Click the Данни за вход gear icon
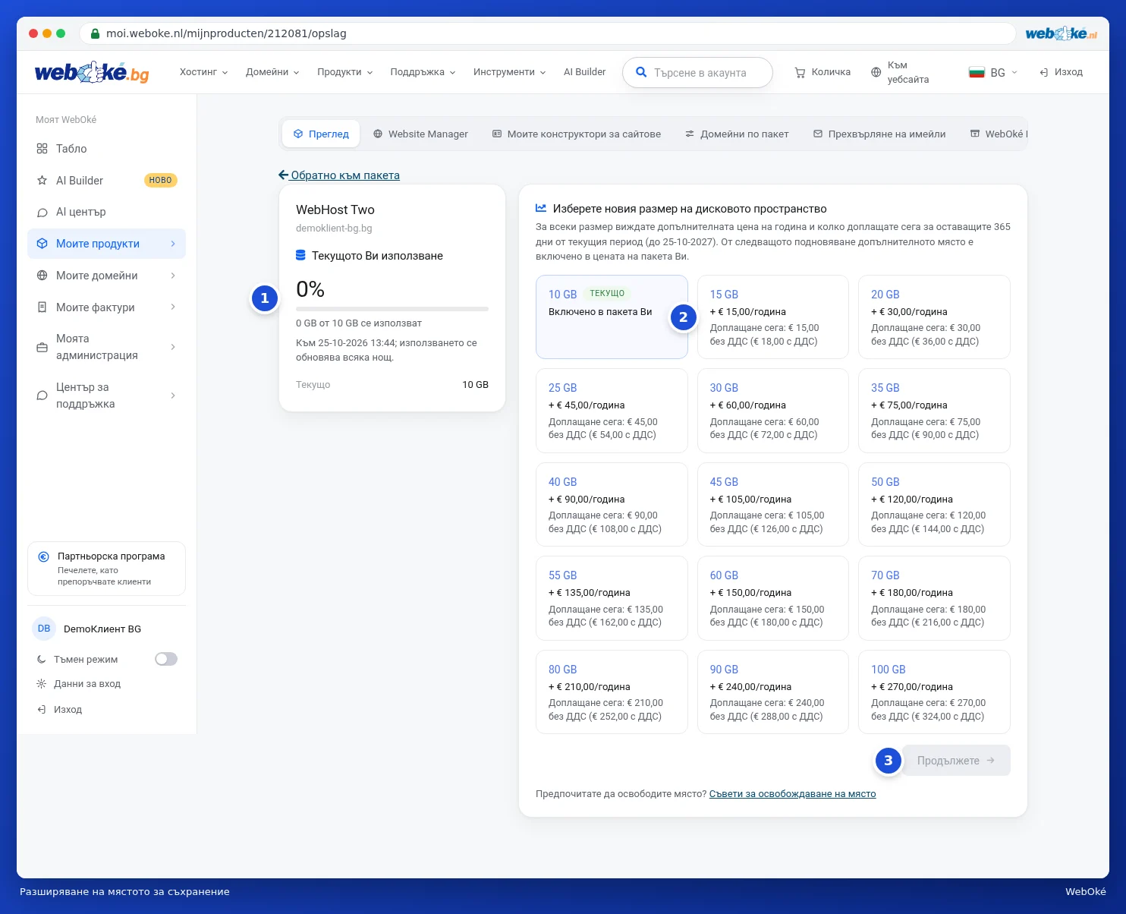 pos(42,684)
